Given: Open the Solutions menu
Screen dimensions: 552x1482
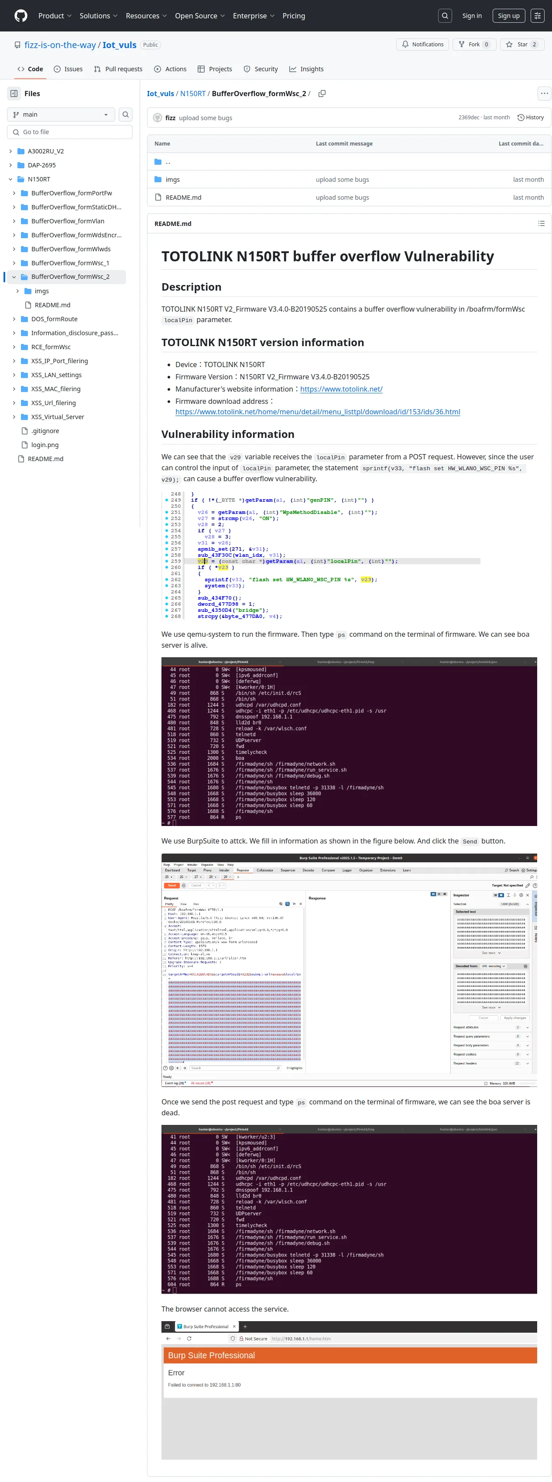Looking at the screenshot, I should pyautogui.click(x=98, y=16).
